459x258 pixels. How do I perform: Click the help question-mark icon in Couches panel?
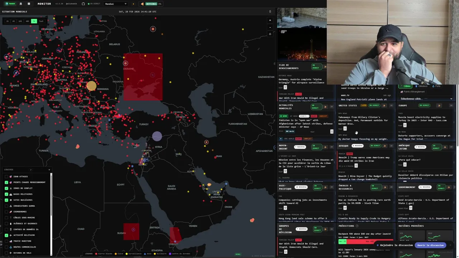[x=31, y=169]
